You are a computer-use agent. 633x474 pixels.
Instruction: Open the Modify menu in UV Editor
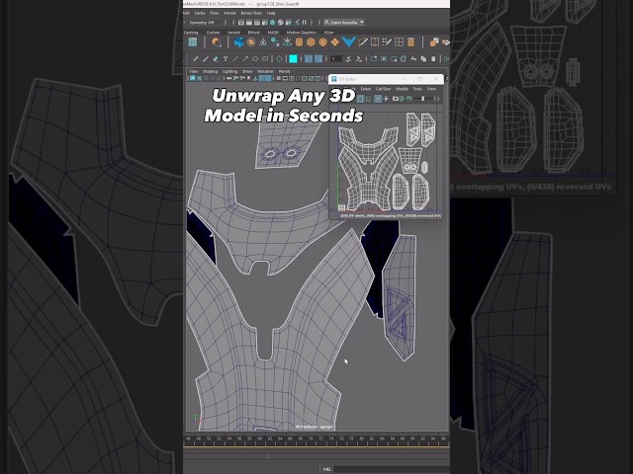(x=402, y=89)
